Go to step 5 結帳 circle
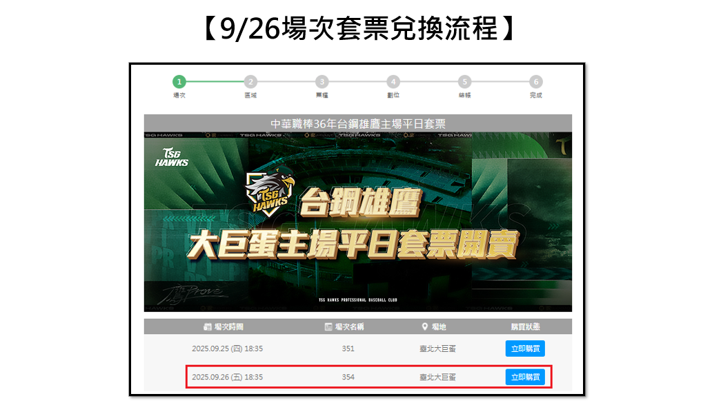The height and width of the screenshot is (405, 721). (x=464, y=82)
